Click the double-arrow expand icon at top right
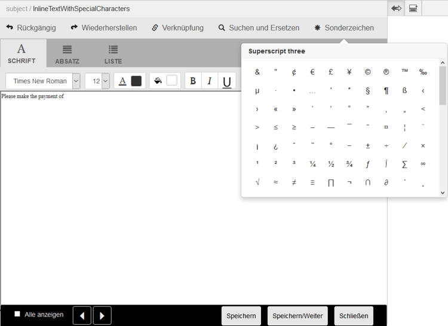448x326 pixels. 396,8
